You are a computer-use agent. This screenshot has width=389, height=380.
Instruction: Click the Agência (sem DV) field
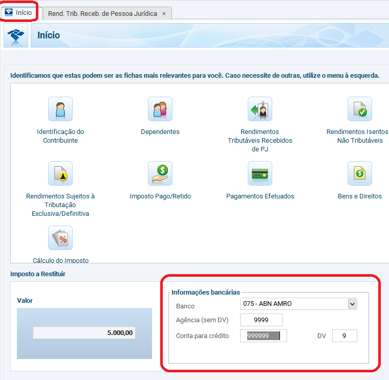(261, 320)
